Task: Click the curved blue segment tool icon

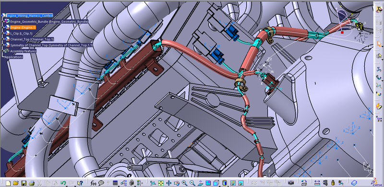Action: click(x=379, y=78)
